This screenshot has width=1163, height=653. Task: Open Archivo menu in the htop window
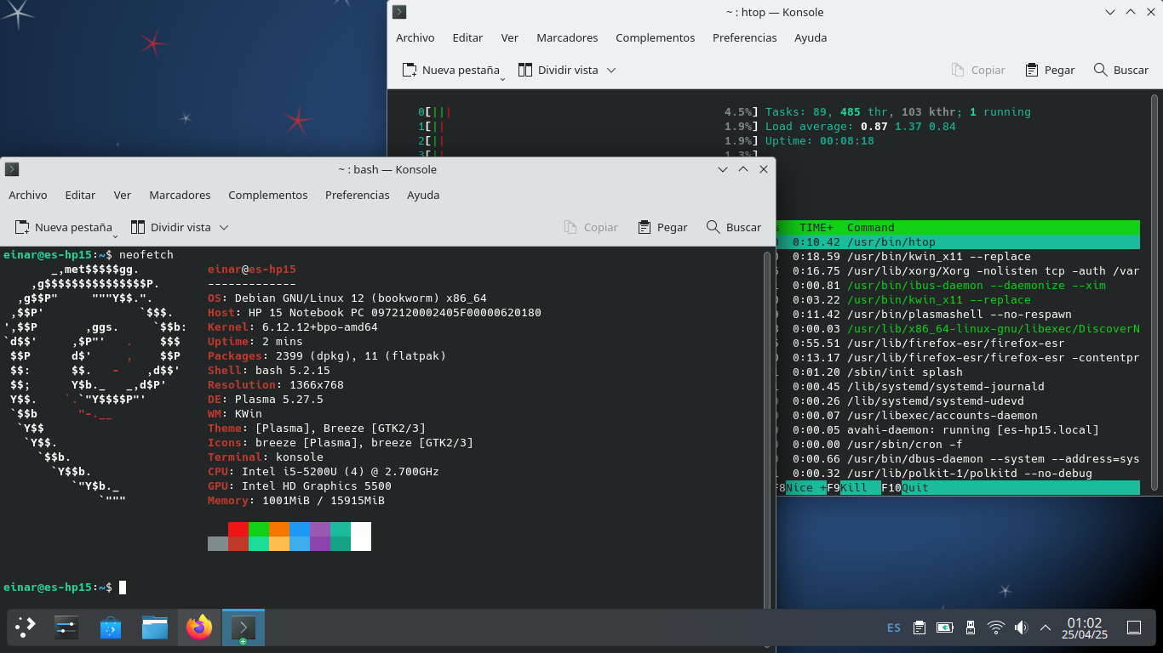415,37
